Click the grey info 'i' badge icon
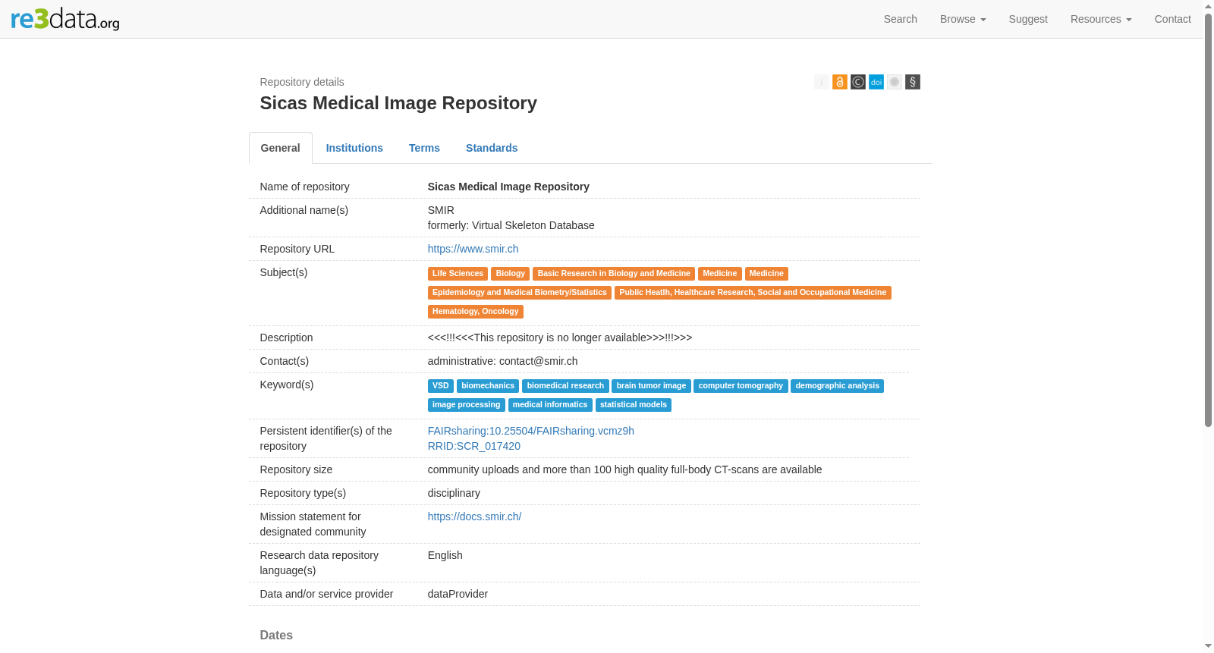The image size is (1214, 653). [822, 82]
